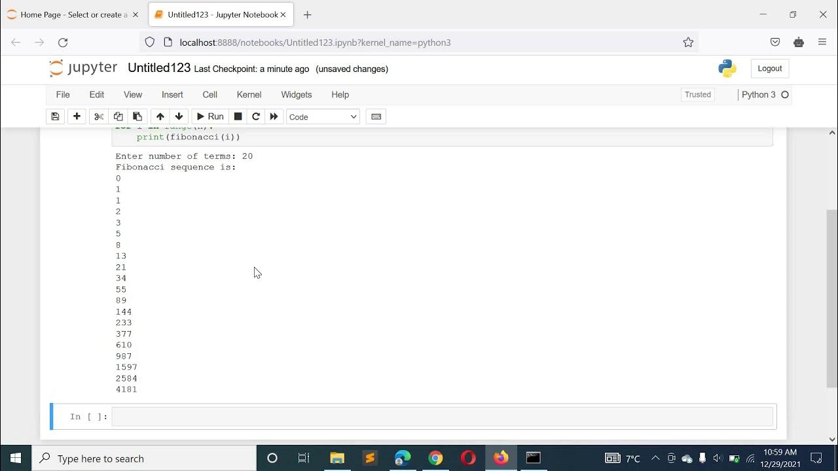Open the Windows Start menu
Screen dimensions: 838x471
coord(16,459)
